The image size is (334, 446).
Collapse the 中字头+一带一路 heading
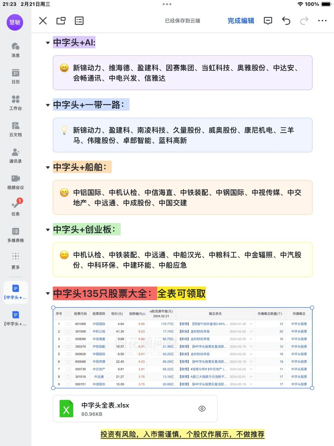coord(48,105)
